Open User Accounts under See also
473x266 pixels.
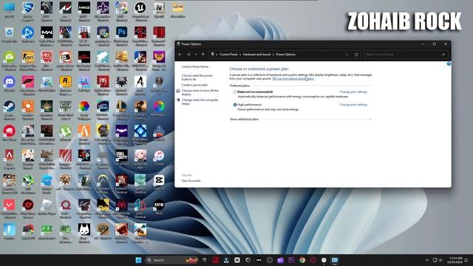coord(191,181)
